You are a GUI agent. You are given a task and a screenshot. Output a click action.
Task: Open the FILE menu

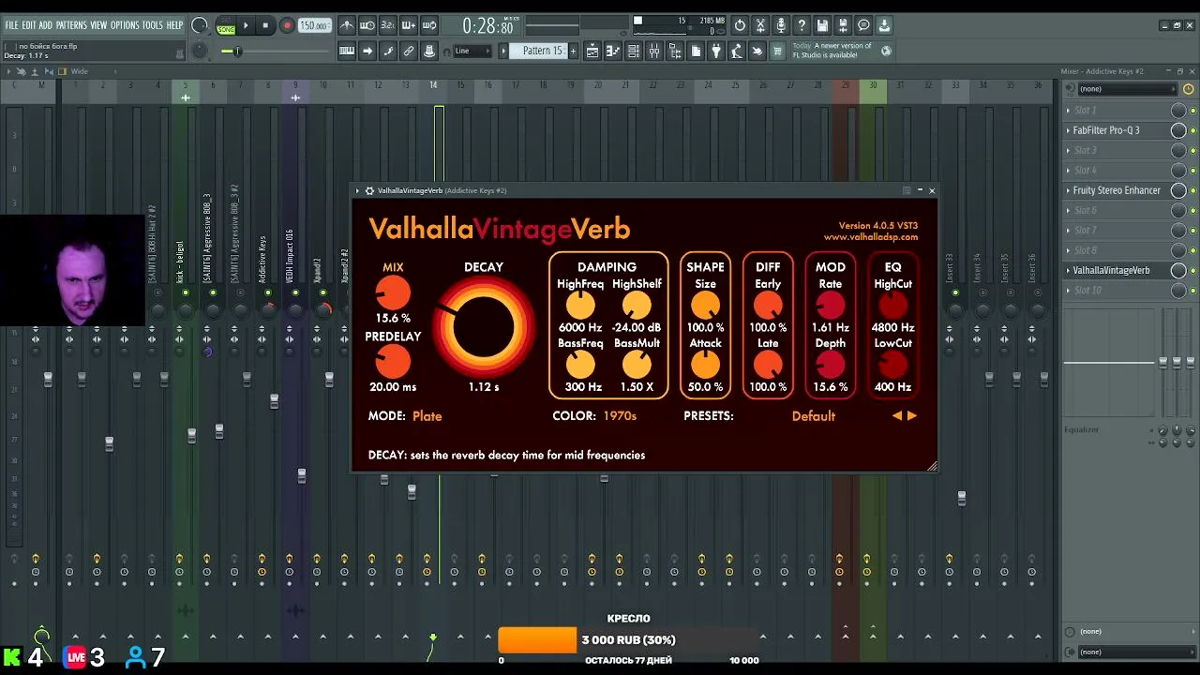(x=11, y=25)
